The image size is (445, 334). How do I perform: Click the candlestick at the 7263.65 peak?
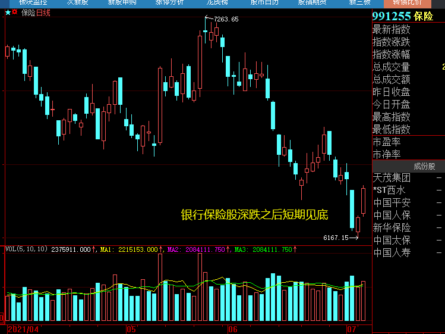[x=205, y=31]
